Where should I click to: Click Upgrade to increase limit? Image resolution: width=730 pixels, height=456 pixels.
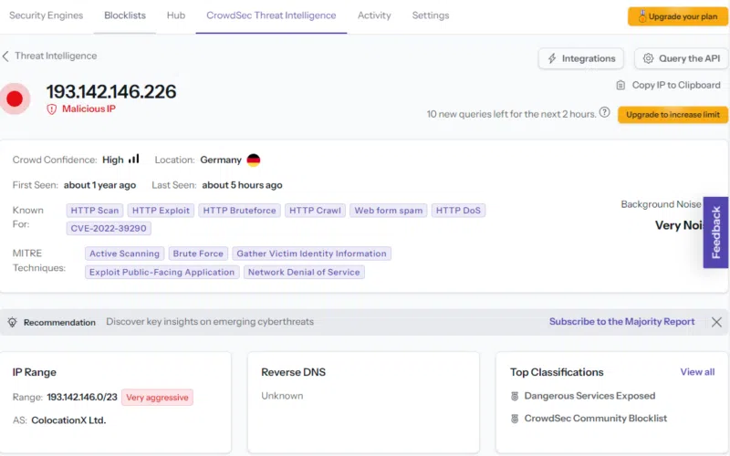673,115
